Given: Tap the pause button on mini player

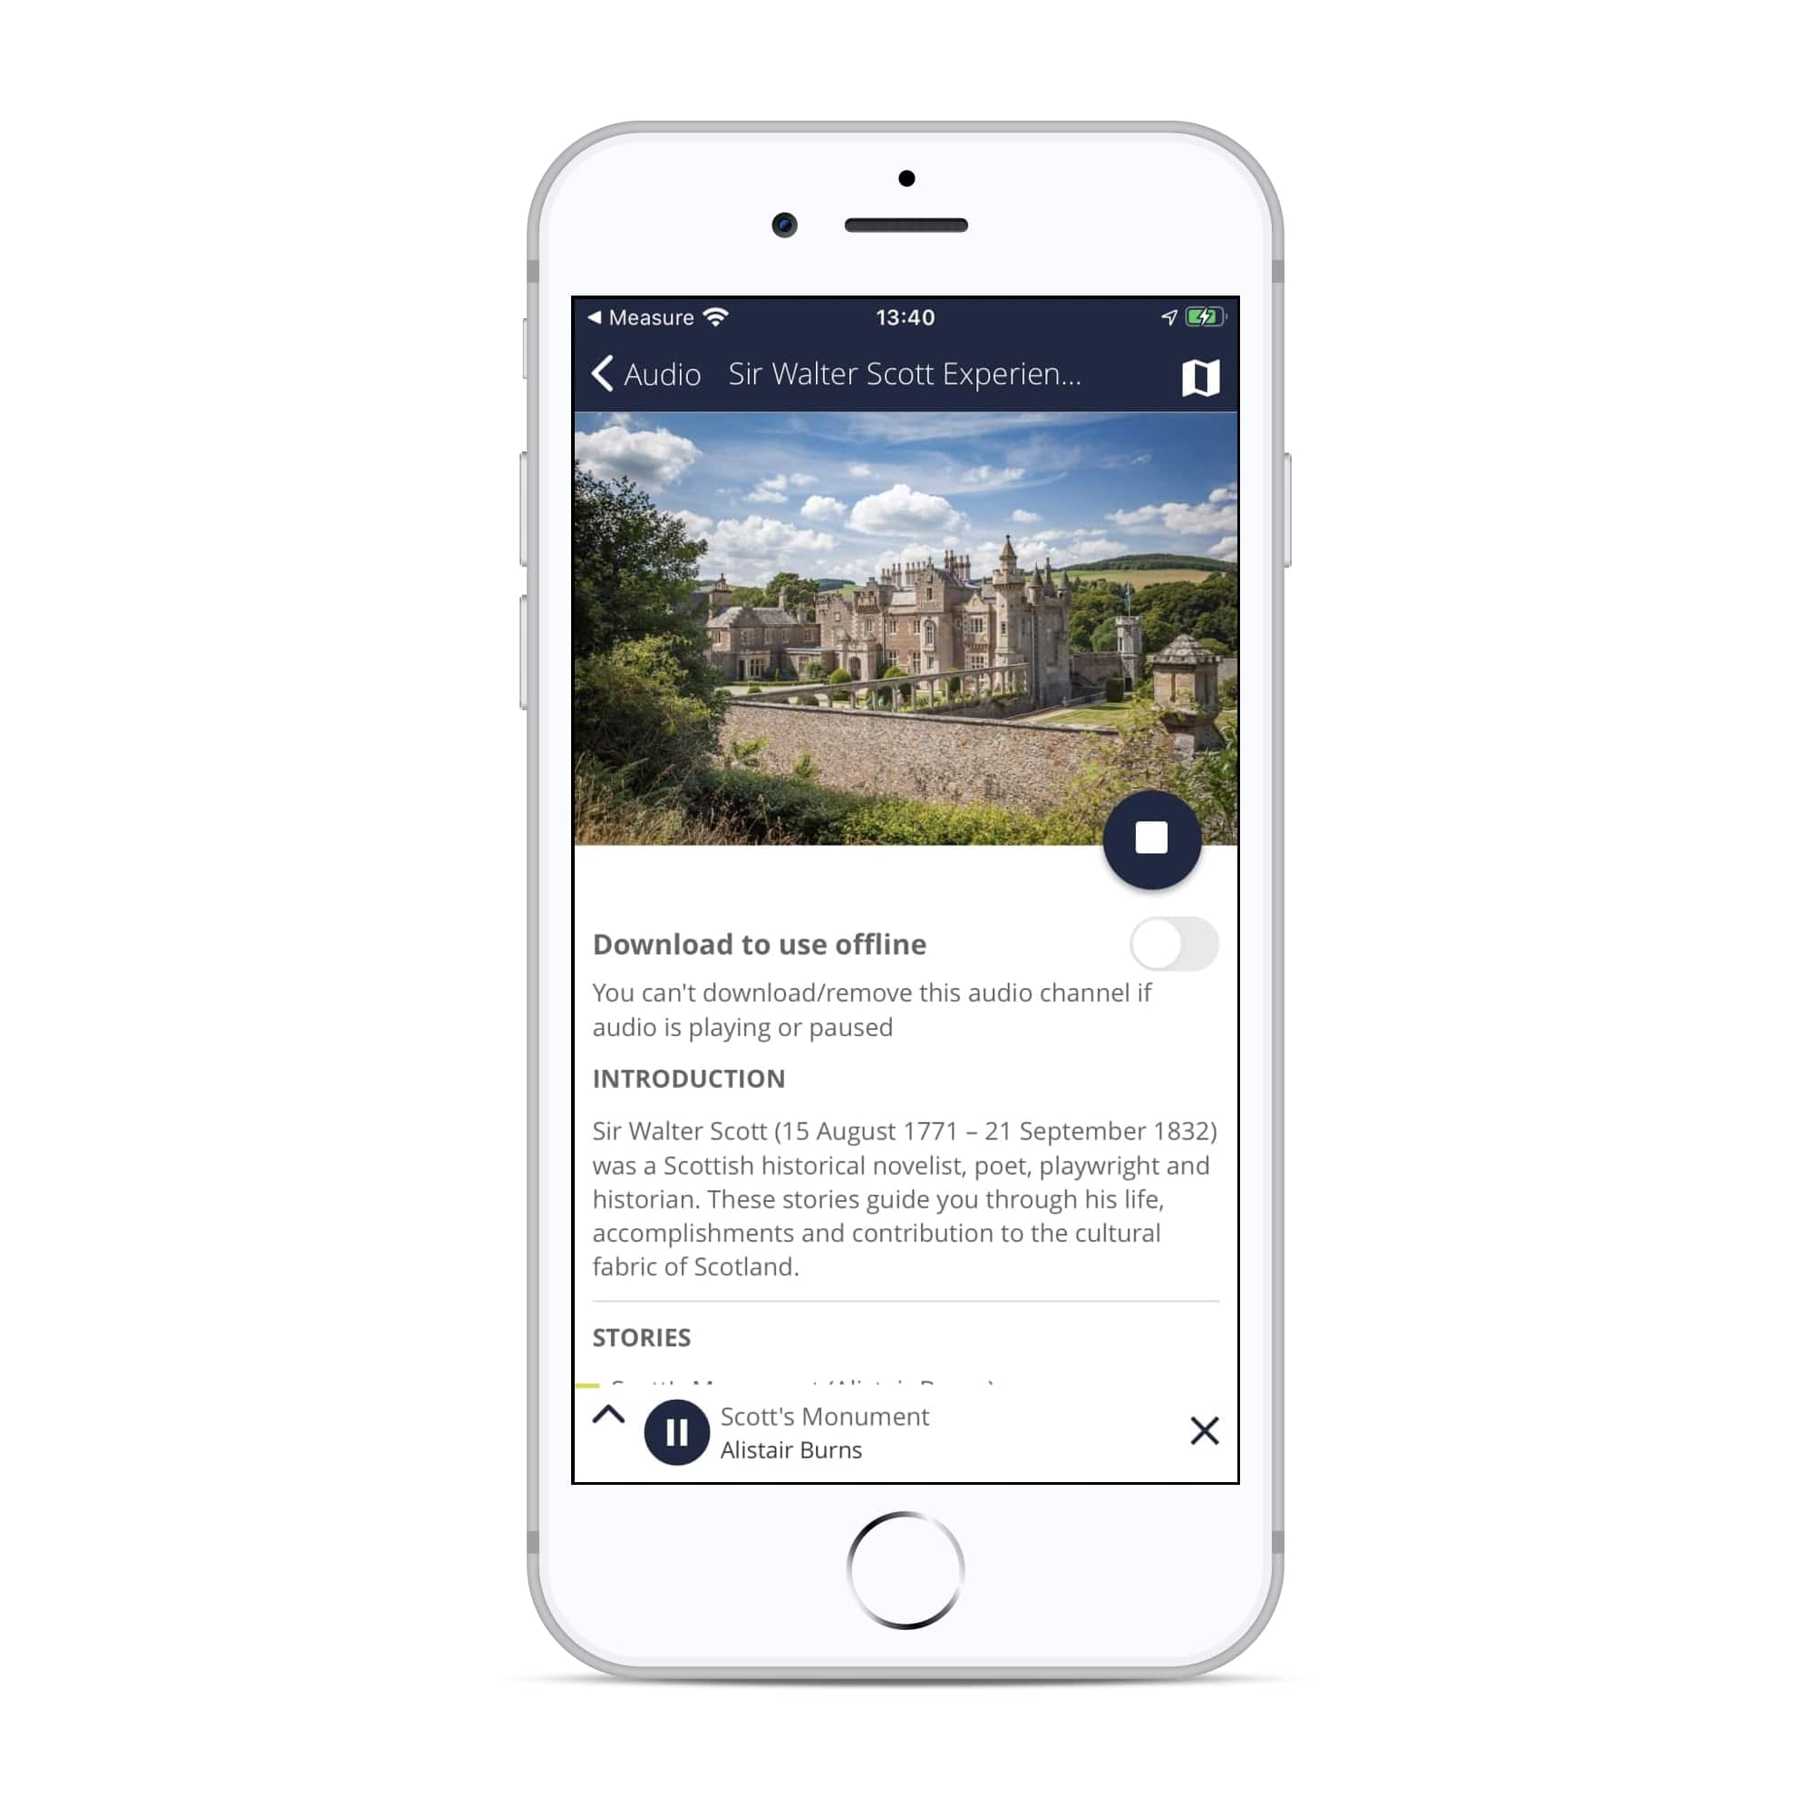Looking at the screenshot, I should (x=675, y=1431).
